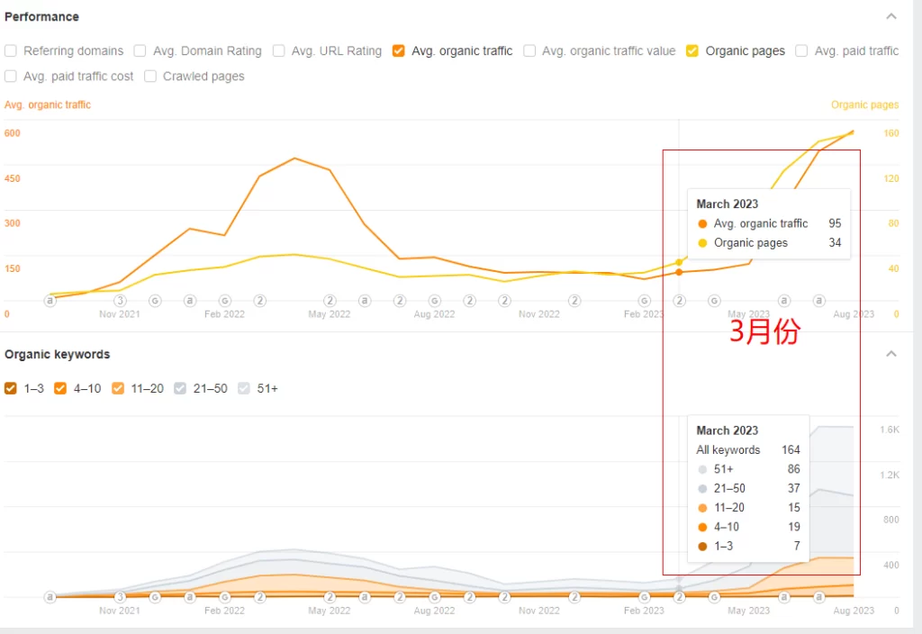922x634 pixels.
Task: Click the orange 'Avg. organic traffic' axis title
Action: 48,104
